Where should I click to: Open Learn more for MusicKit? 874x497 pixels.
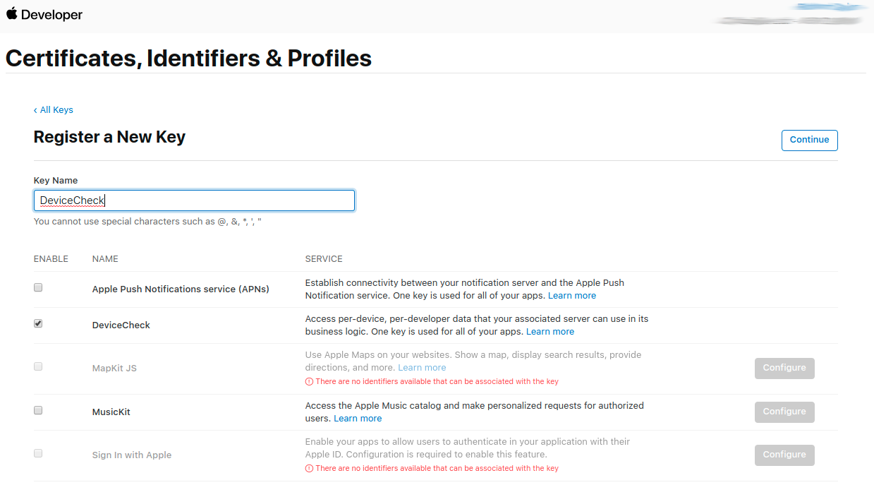coord(357,418)
